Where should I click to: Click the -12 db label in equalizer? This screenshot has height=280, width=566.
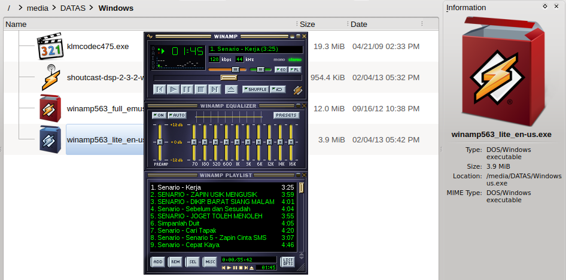click(x=176, y=160)
